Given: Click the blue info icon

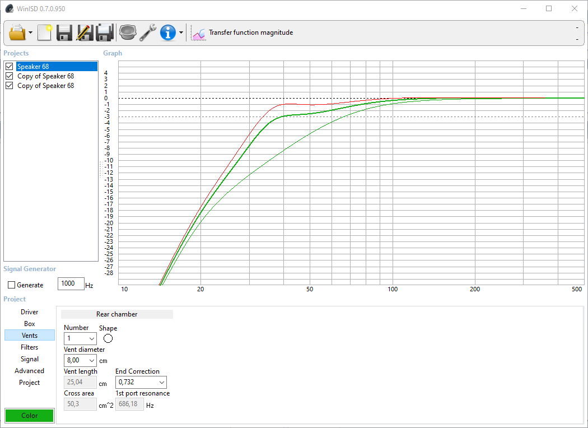Looking at the screenshot, I should pyautogui.click(x=167, y=32).
